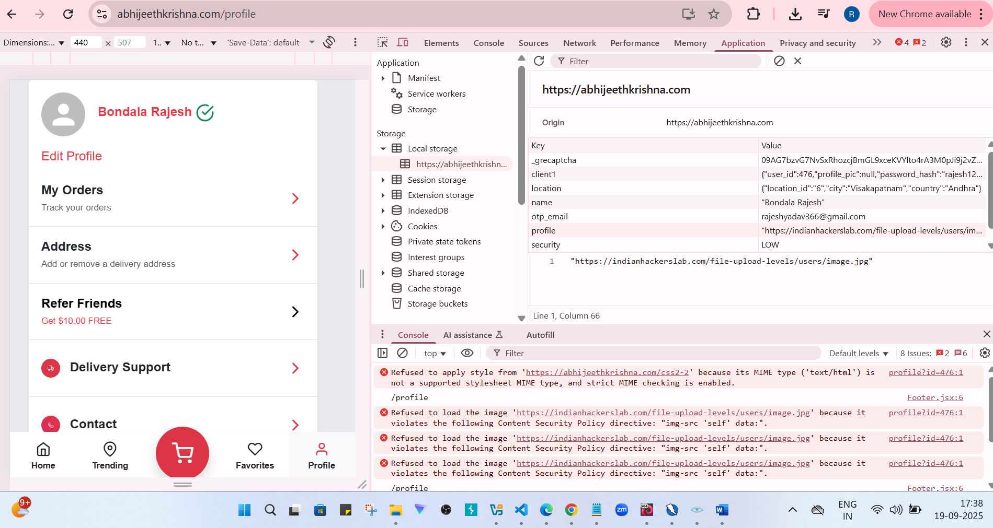The width and height of the screenshot is (993, 528).
Task: Select the Trending icon in bottom navigation
Action: (110, 449)
